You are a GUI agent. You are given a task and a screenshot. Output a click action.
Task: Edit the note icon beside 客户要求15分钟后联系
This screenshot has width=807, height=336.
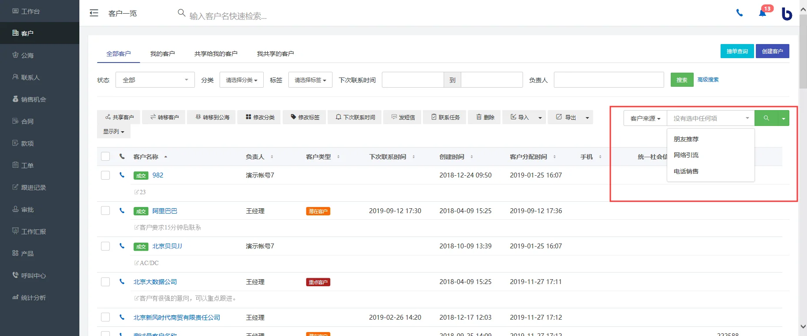coord(136,227)
